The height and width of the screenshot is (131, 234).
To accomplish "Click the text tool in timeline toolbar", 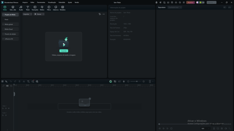I will pyautogui.click(x=28, y=82).
